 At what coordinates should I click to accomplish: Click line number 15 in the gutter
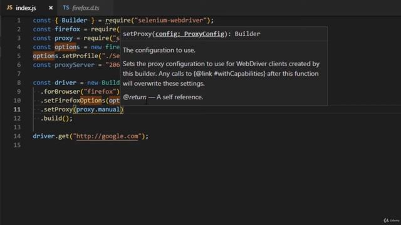click(x=17, y=145)
